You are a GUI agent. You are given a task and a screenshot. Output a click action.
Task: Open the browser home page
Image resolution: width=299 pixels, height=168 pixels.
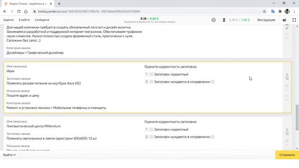point(26,11)
